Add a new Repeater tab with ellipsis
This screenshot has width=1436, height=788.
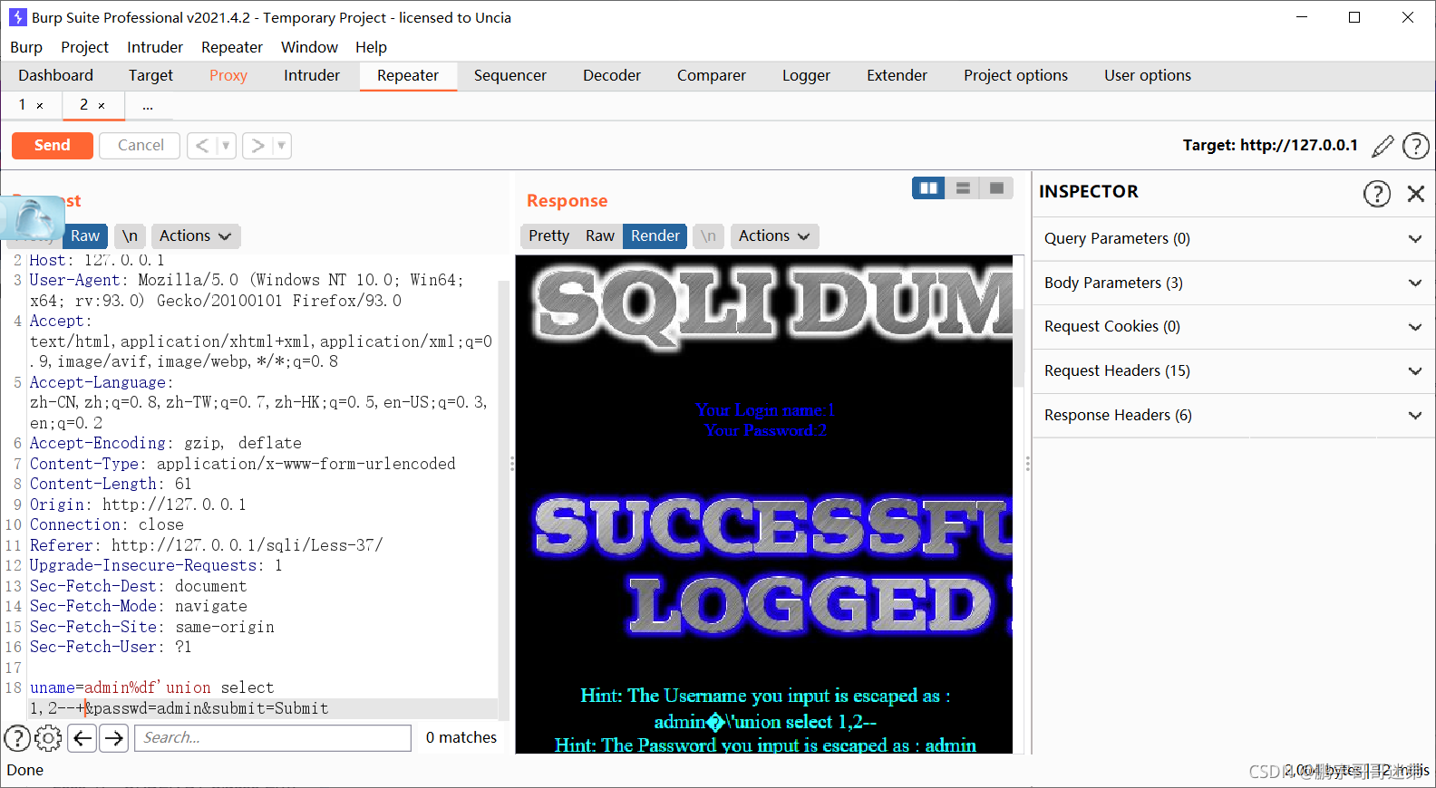(148, 106)
